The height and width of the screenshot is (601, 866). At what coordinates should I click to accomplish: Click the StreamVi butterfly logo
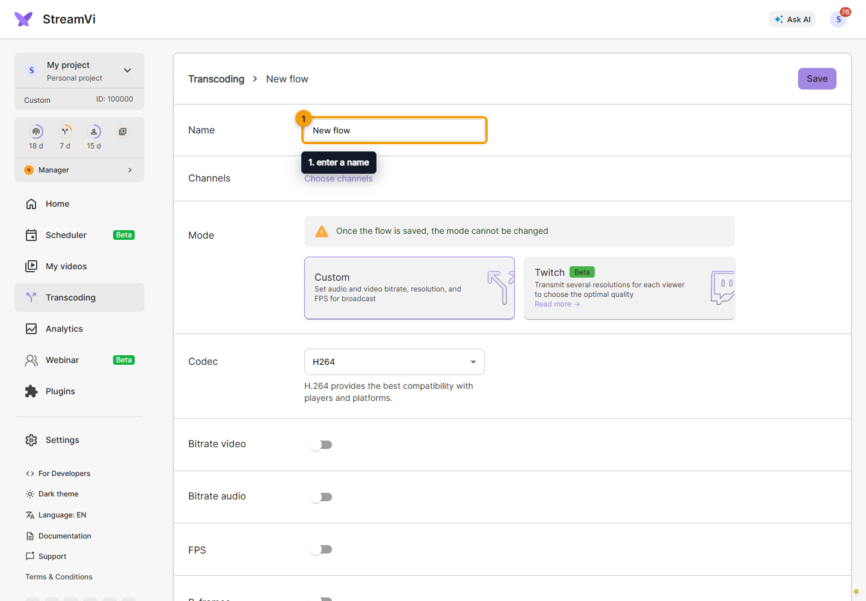[x=23, y=19]
